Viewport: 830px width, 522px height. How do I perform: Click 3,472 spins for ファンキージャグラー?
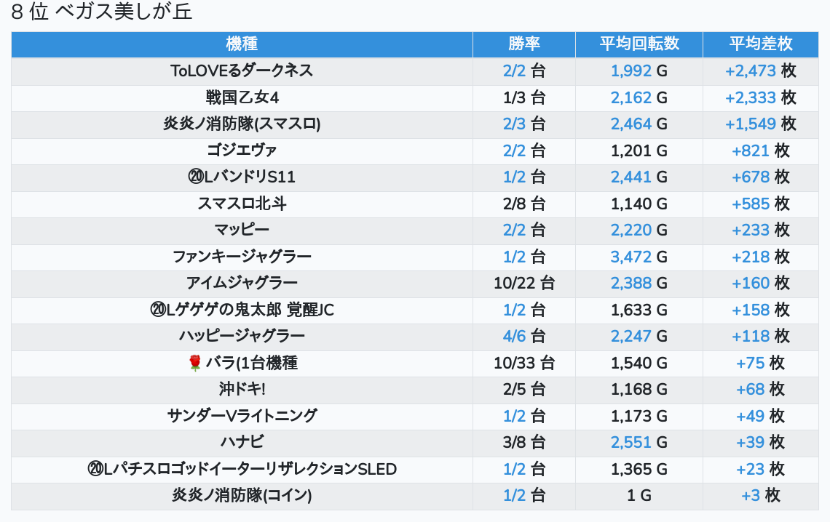click(x=631, y=257)
